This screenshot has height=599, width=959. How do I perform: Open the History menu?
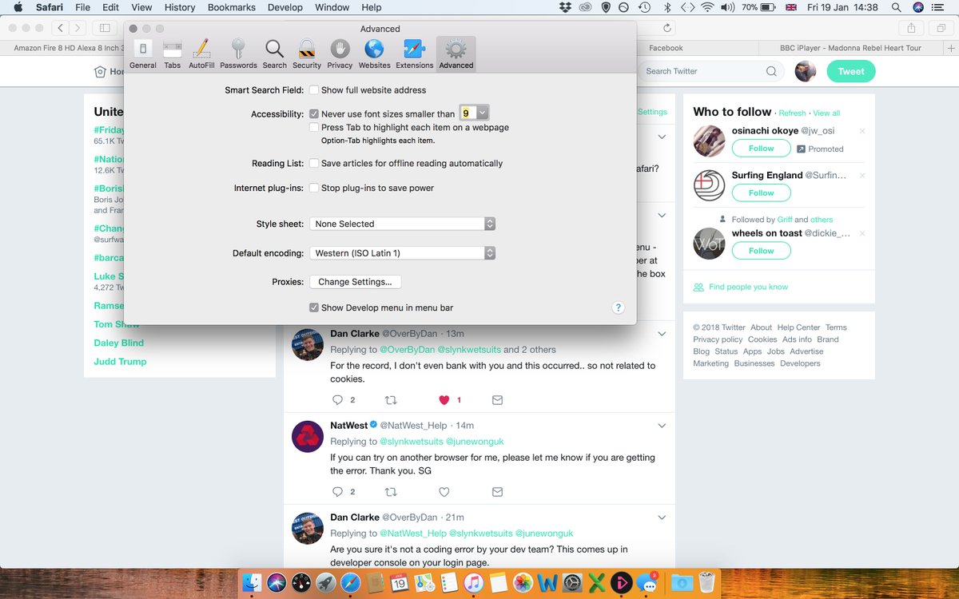[179, 7]
